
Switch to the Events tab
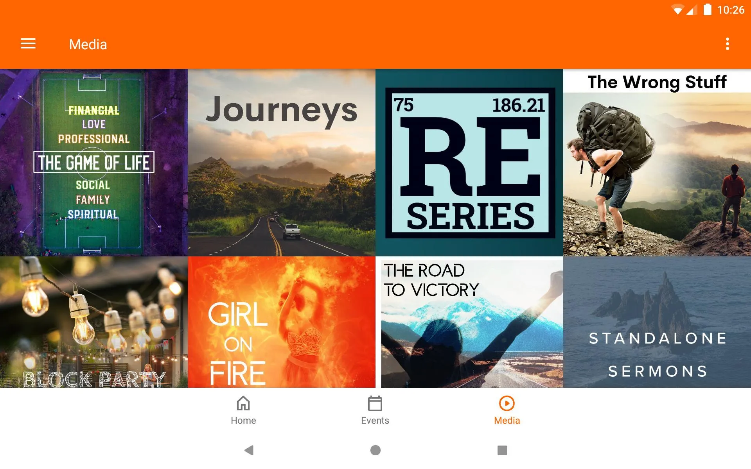pyautogui.click(x=375, y=410)
